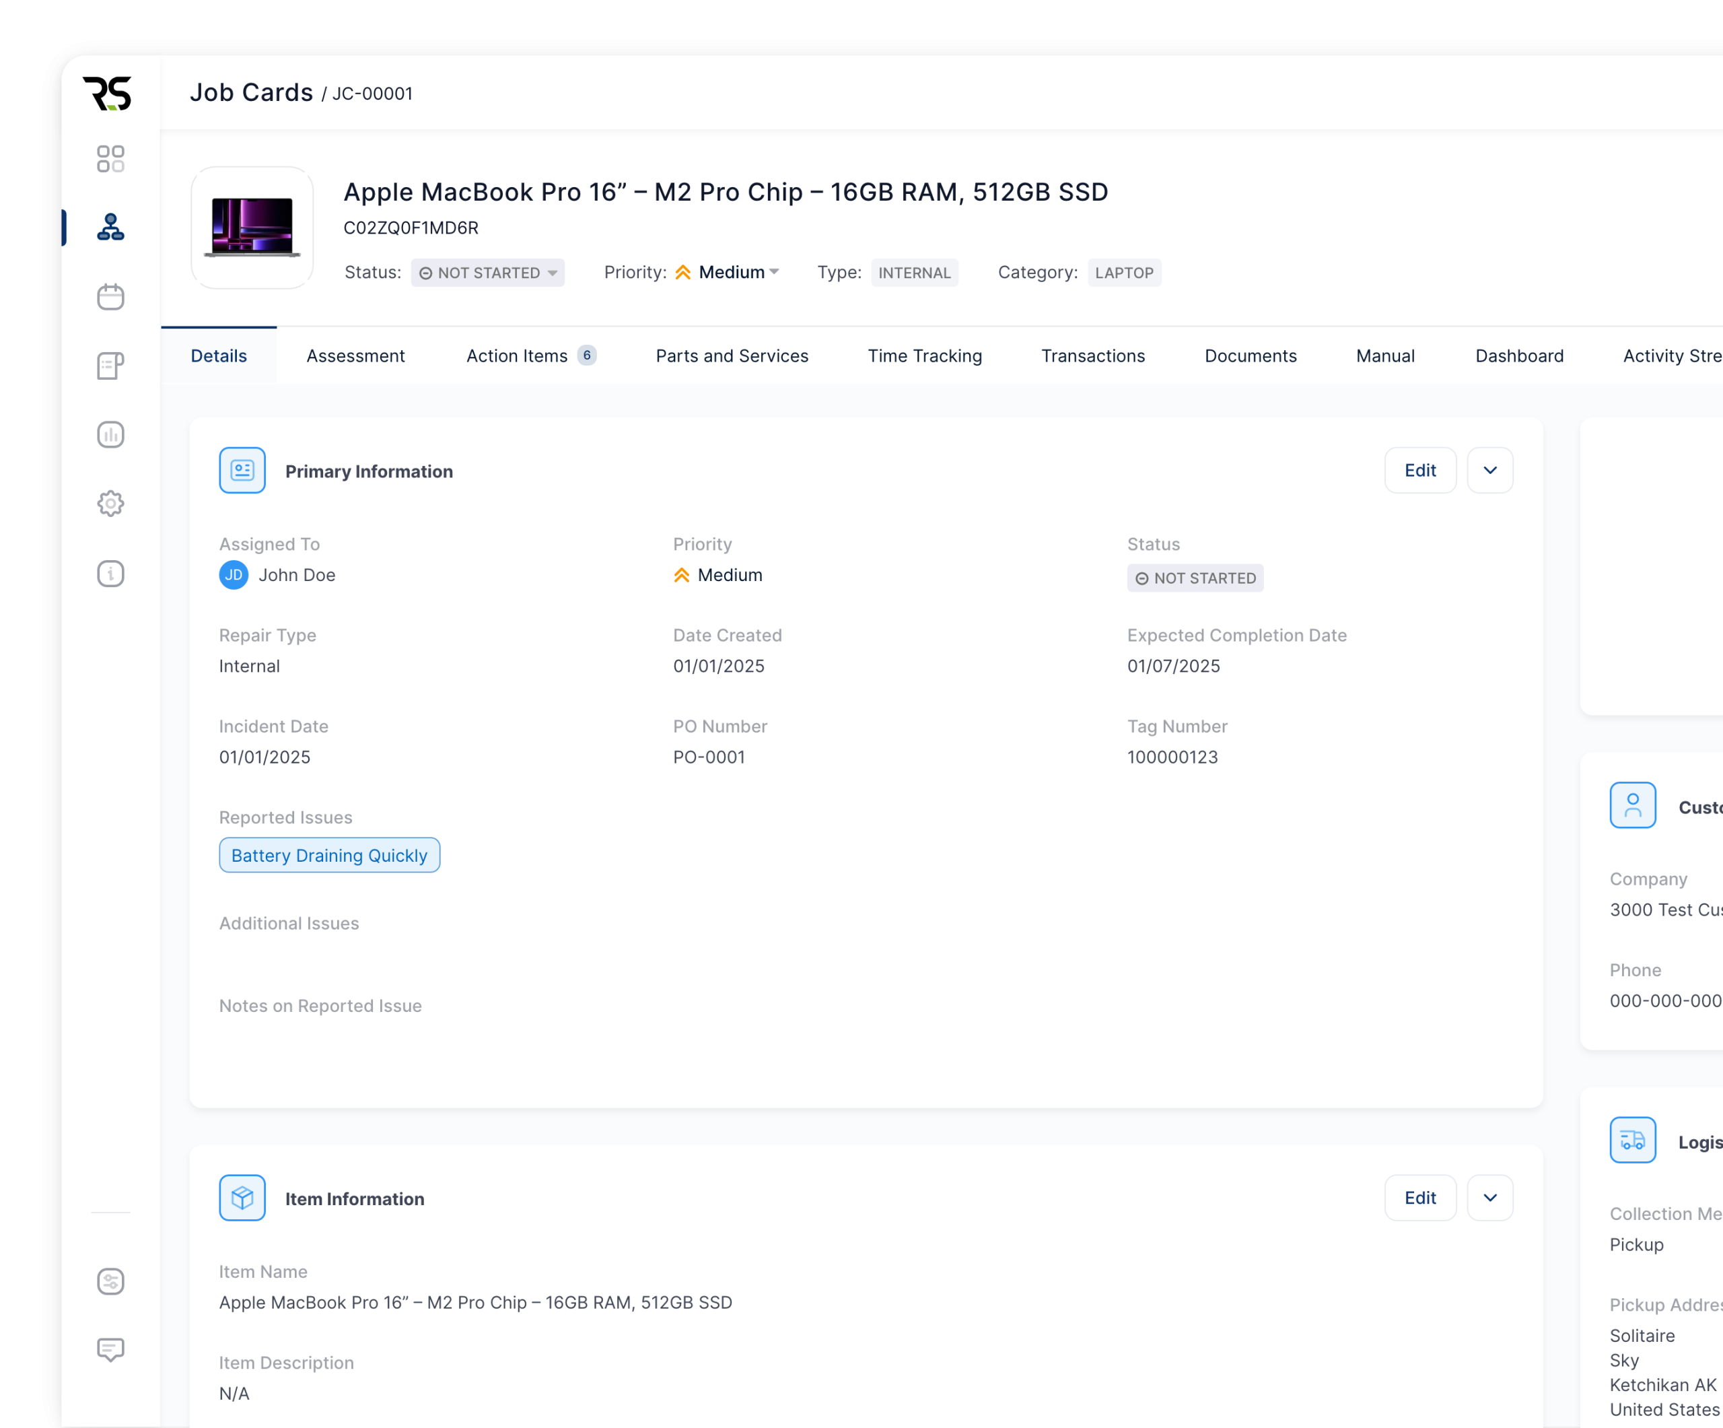The width and height of the screenshot is (1723, 1428).
Task: Open the dashboard grid icon in sidebar
Action: (x=110, y=158)
